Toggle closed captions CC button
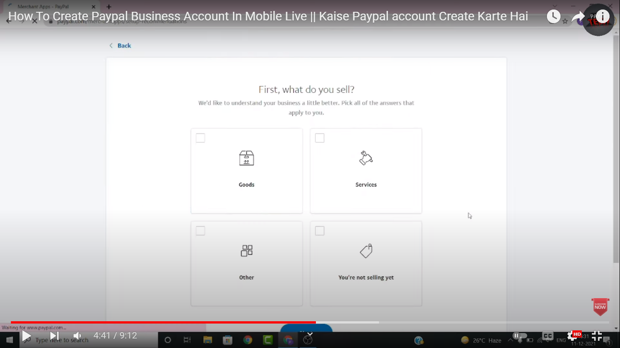This screenshot has height=348, width=620. 548,336
